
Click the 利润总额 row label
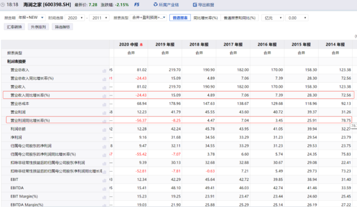coord(18,129)
